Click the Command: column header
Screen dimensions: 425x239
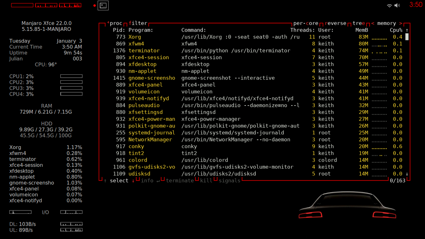coord(194,30)
